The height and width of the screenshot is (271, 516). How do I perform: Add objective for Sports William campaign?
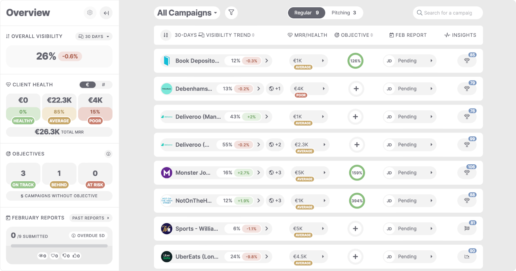(355, 228)
